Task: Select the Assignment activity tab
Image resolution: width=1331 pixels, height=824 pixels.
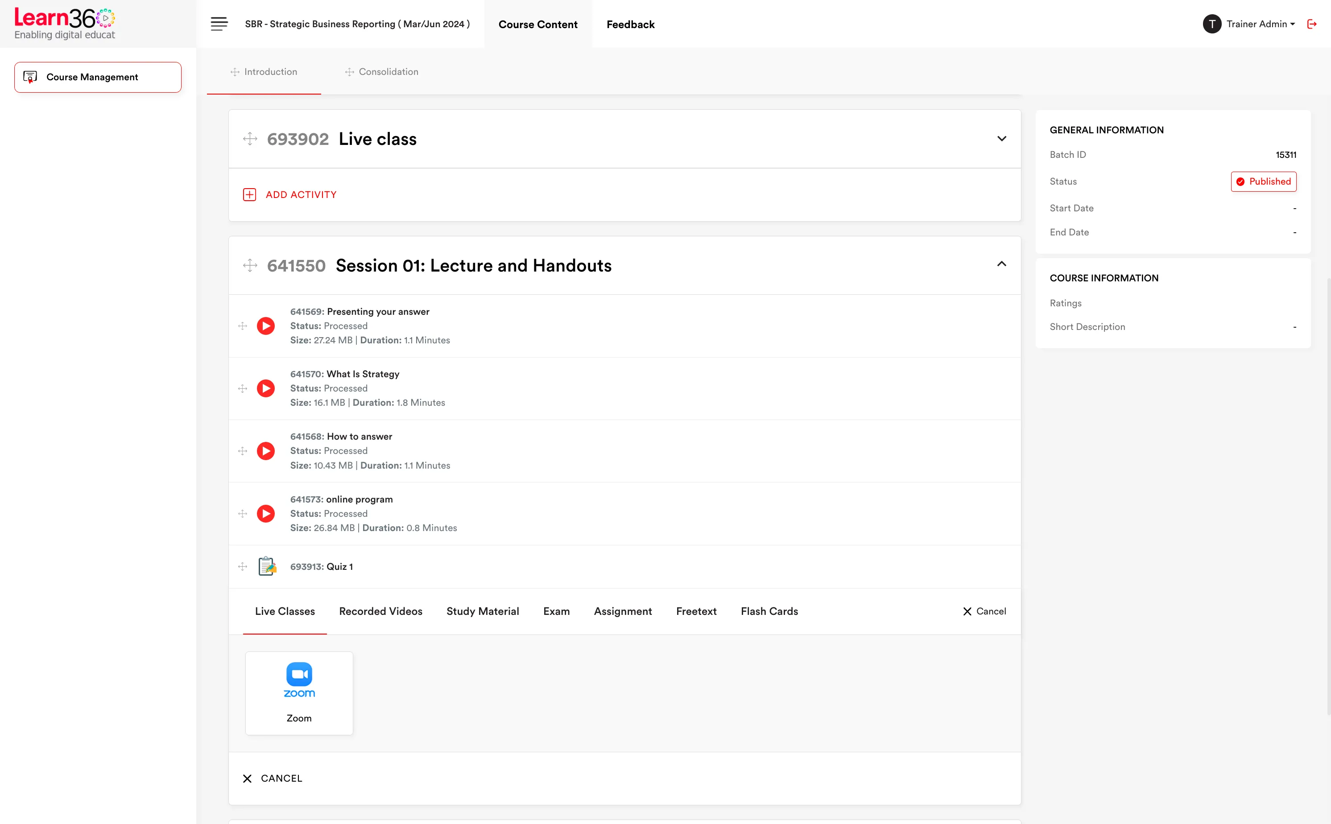Action: point(623,611)
